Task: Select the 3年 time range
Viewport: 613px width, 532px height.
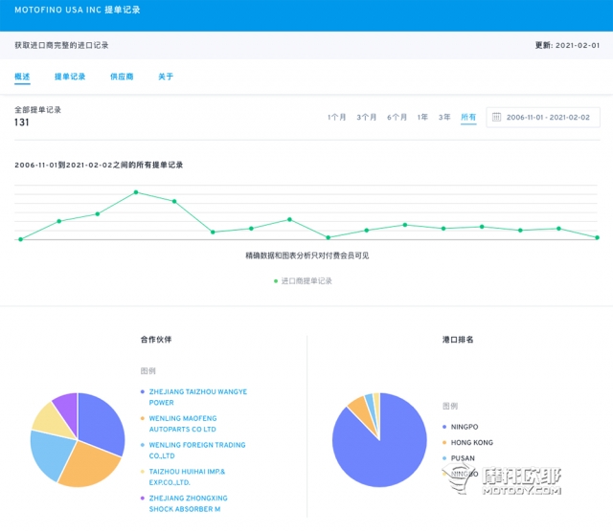Action: [x=444, y=117]
